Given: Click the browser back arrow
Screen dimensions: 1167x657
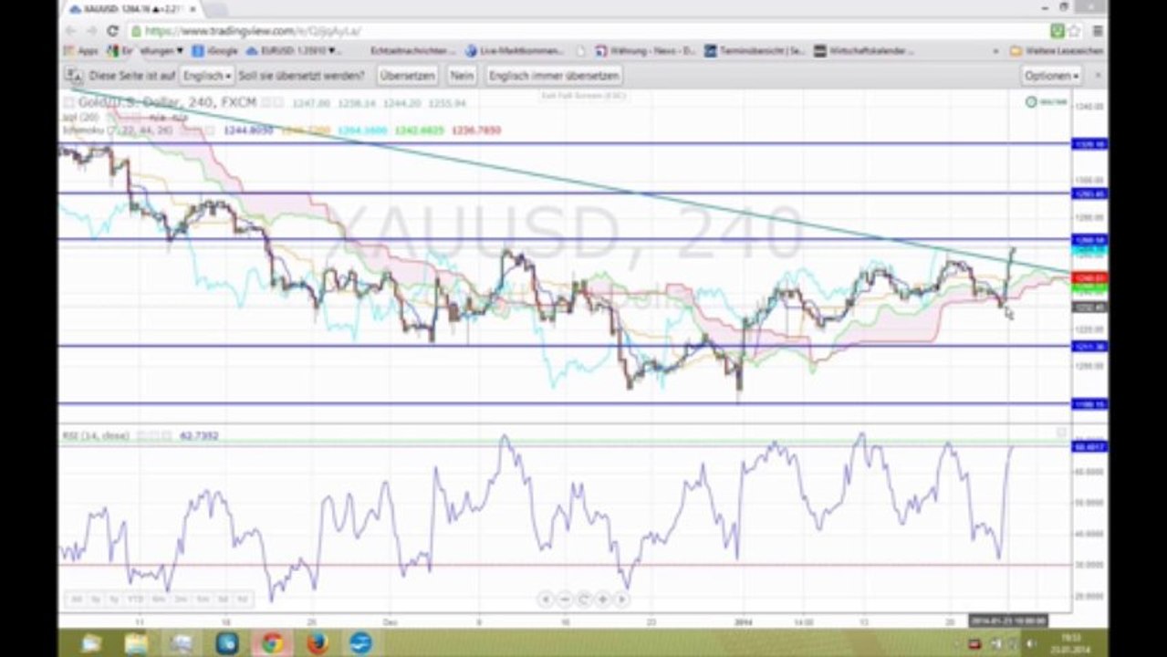Looking at the screenshot, I should pyautogui.click(x=71, y=30).
